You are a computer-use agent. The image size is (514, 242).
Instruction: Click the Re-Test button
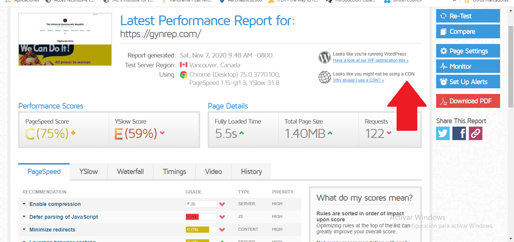click(x=468, y=16)
